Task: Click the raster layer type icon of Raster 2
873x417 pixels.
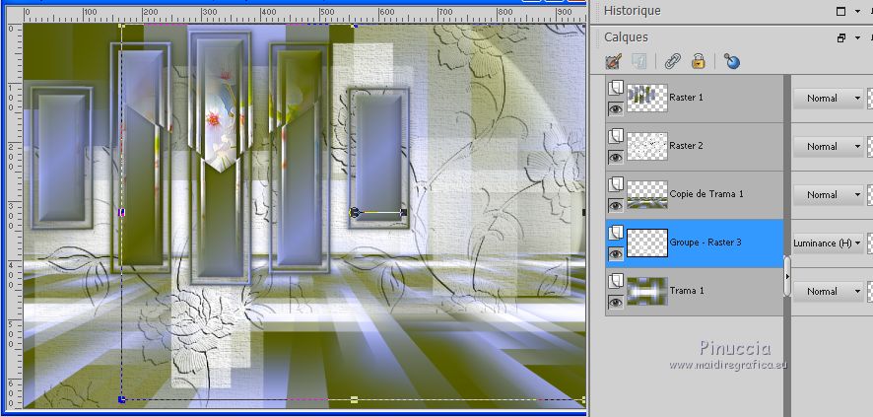Action: [615, 136]
